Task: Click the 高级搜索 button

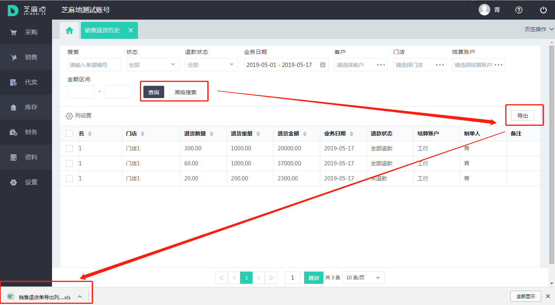Action: 185,92
